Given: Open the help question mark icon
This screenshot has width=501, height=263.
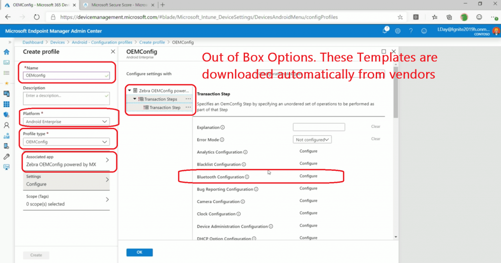Looking at the screenshot, I should 411,31.
